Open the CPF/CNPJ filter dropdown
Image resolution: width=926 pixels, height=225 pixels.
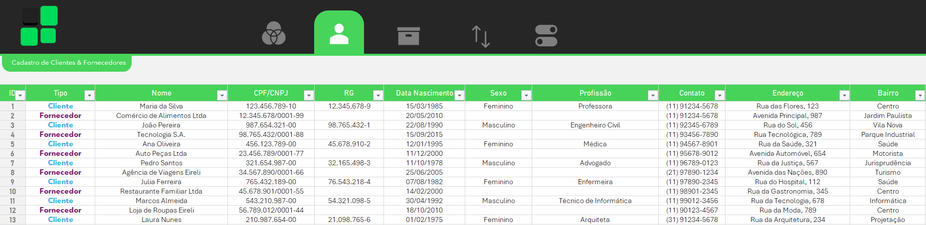pyautogui.click(x=309, y=95)
